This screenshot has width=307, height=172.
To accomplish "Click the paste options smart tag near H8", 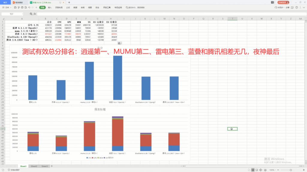I will point(120,43).
